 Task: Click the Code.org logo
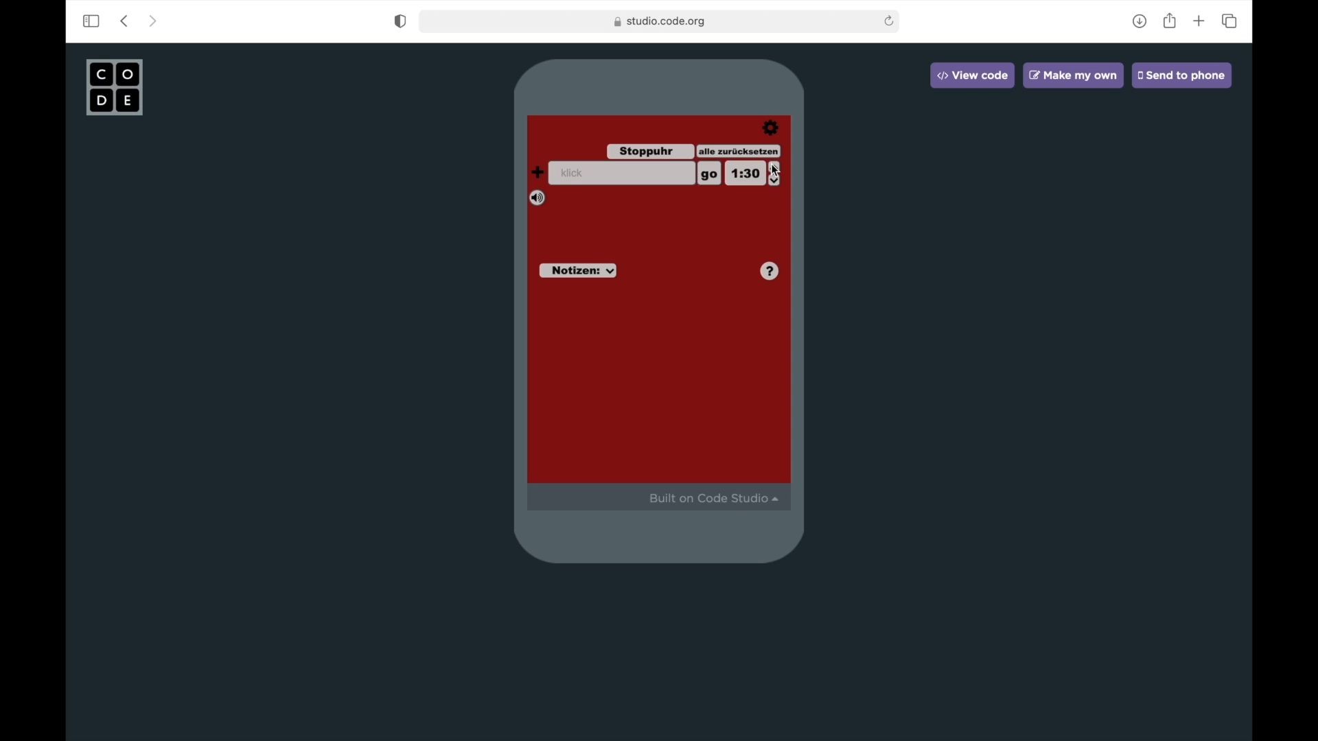(x=115, y=88)
